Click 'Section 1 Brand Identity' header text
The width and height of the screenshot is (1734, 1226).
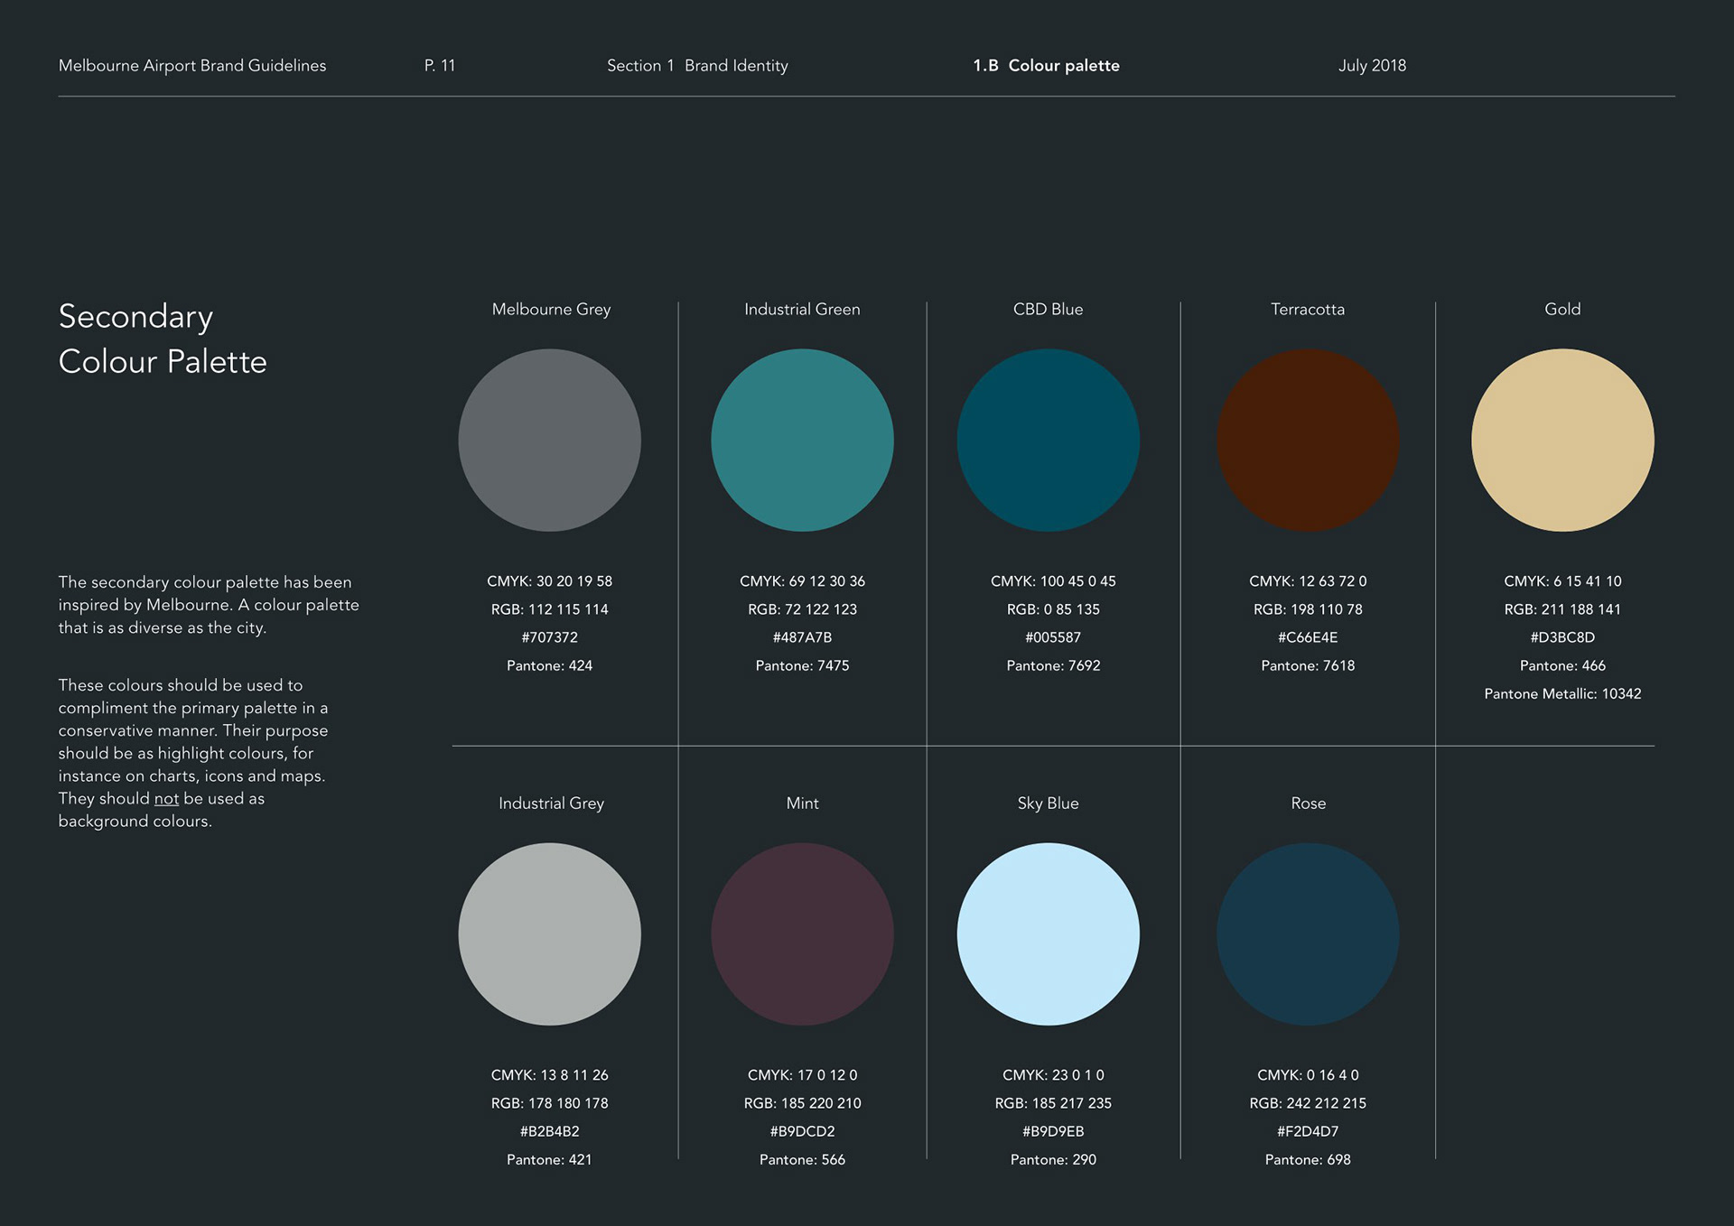coord(697,66)
